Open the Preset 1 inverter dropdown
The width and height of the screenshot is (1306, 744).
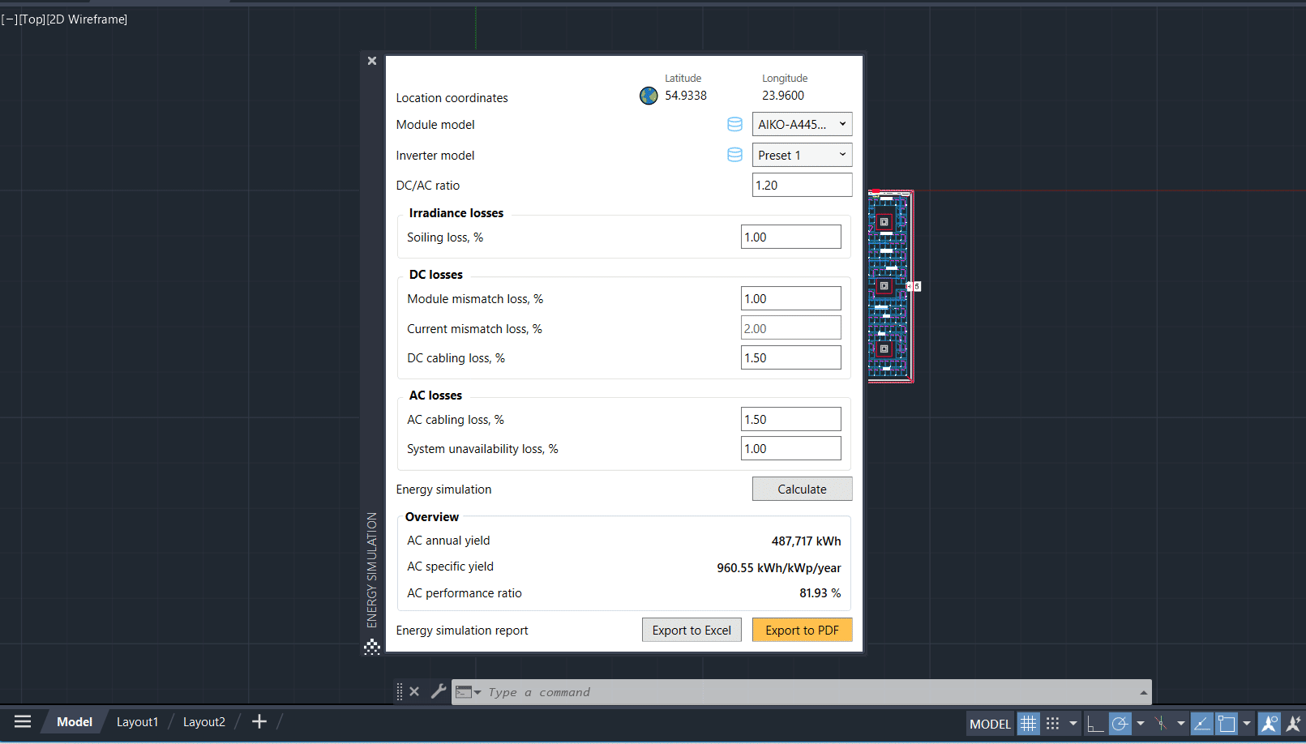pyautogui.click(x=802, y=155)
